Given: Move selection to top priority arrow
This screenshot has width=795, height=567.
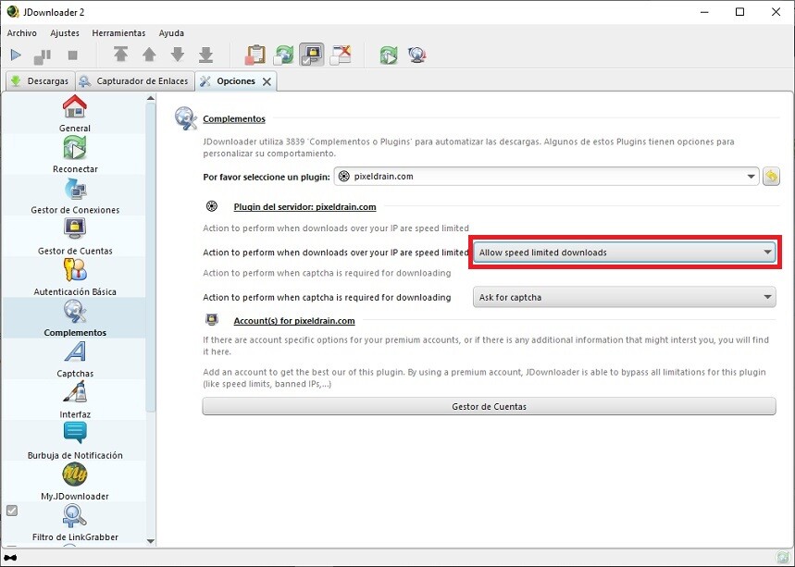Looking at the screenshot, I should [120, 55].
